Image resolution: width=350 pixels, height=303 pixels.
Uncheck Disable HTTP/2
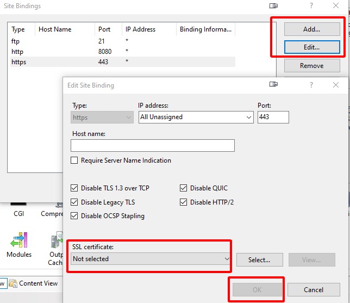(x=183, y=202)
